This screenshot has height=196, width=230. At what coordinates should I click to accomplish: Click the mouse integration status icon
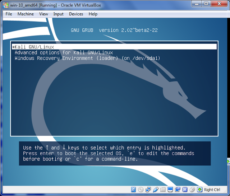(192, 190)
